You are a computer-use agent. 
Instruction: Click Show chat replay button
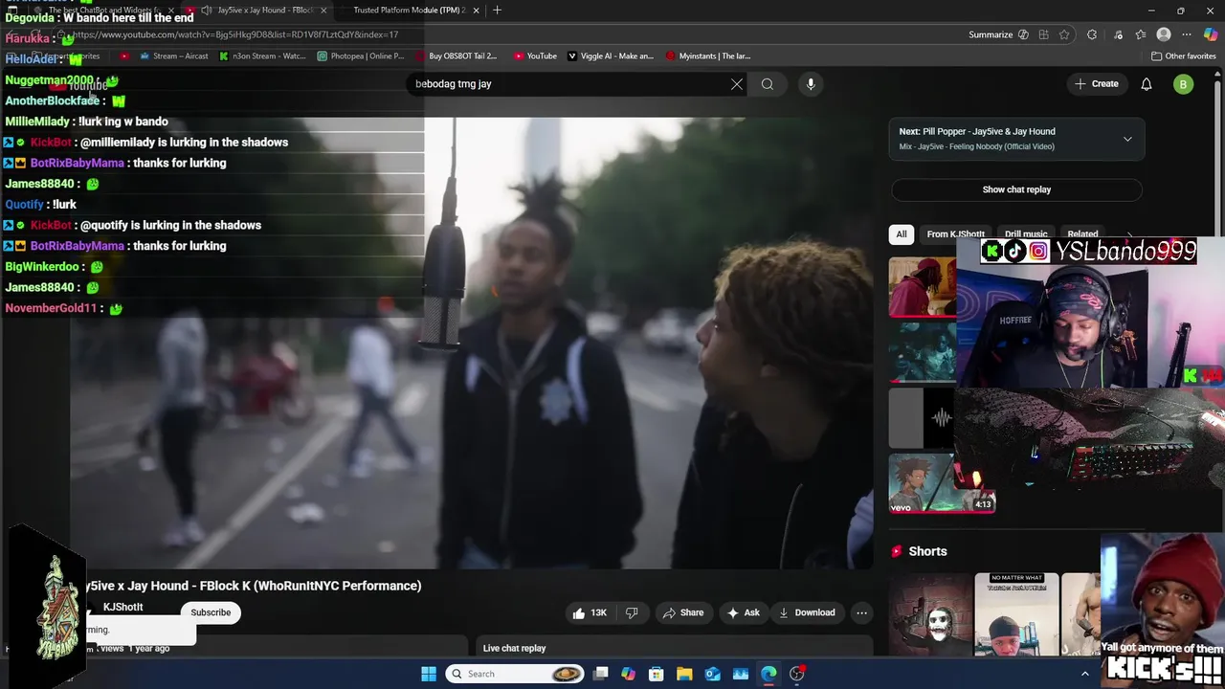click(x=1016, y=189)
